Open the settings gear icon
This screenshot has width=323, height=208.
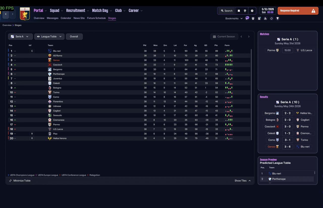pos(252,11)
